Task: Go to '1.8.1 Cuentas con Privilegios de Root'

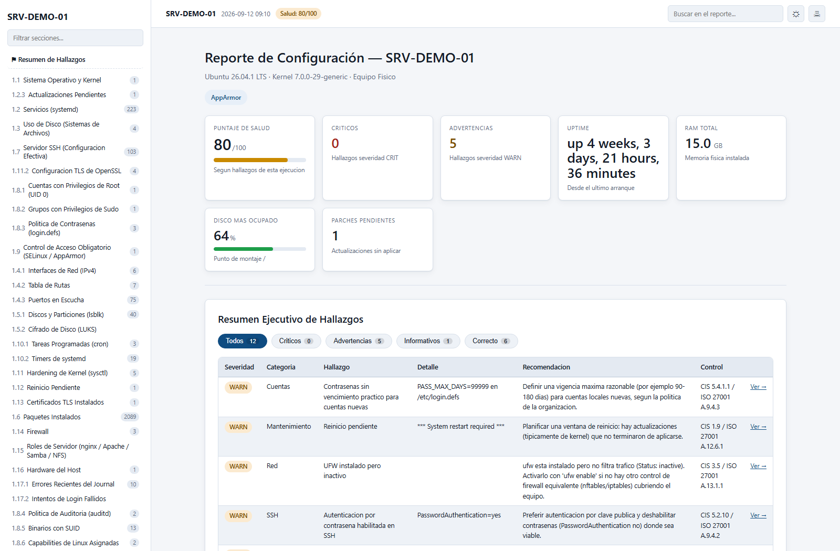Action: tap(75, 190)
